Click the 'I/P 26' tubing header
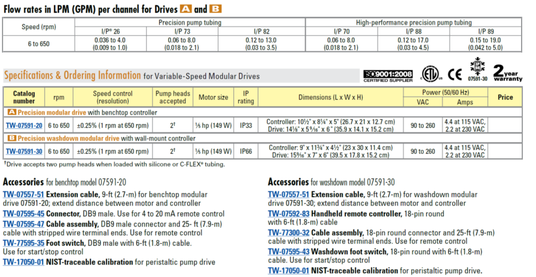Screen dimensions: 536x277 tap(110, 31)
